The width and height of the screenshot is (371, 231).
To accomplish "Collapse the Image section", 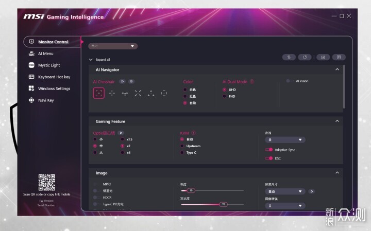I will pyautogui.click(x=337, y=173).
